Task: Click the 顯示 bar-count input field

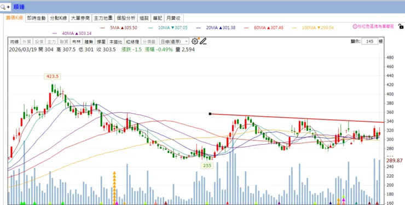Action: coord(370,42)
